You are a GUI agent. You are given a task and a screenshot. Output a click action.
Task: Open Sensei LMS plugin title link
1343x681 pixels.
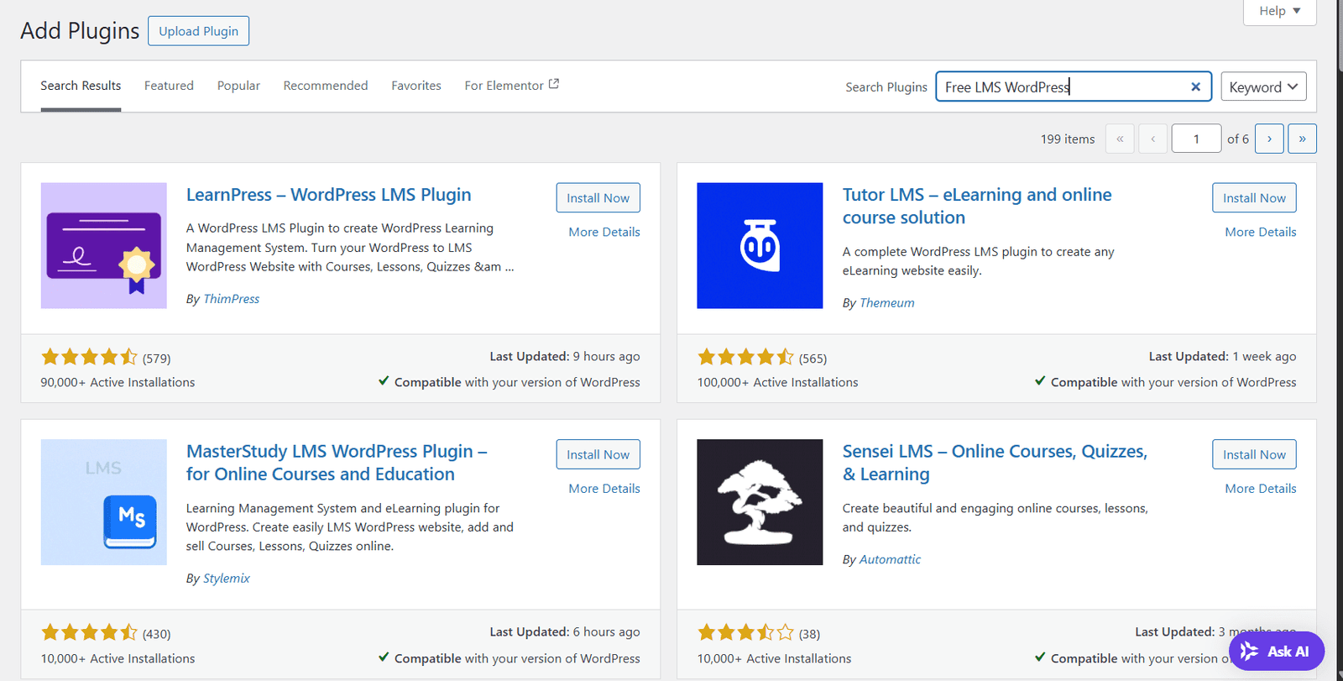[995, 463]
